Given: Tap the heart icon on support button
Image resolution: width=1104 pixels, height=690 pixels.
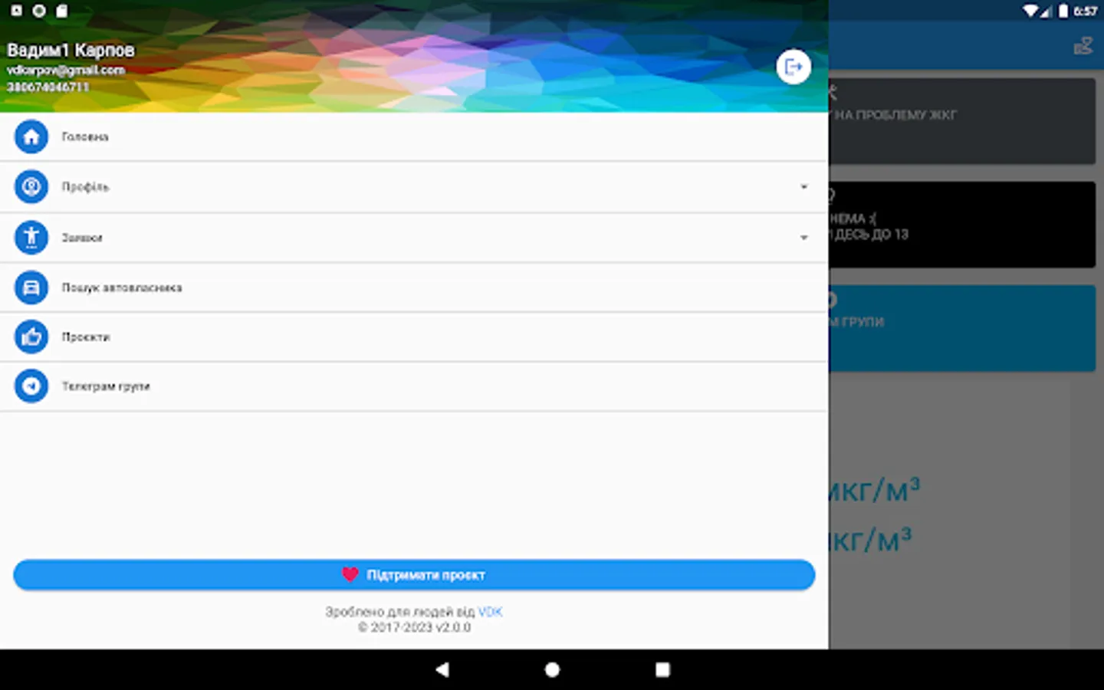Looking at the screenshot, I should 350,575.
